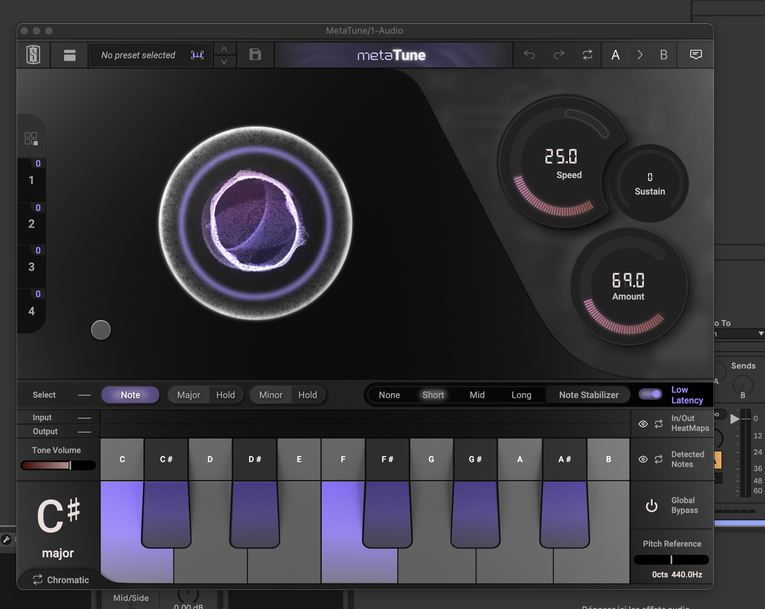The height and width of the screenshot is (609, 765).
Task: Toggle D# note label key
Action: [x=255, y=459]
